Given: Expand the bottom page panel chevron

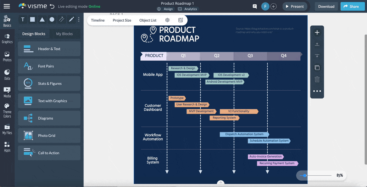Looking at the screenshot, I should click(221, 182).
